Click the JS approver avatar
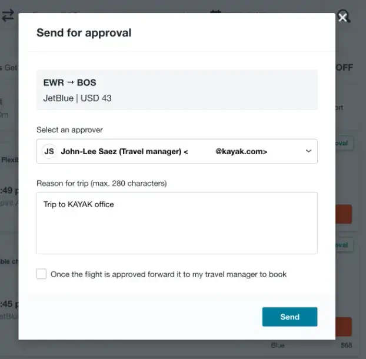 49,151
